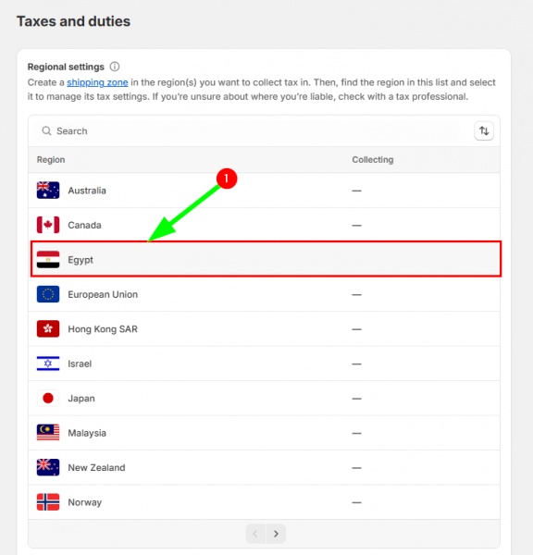Image resolution: width=533 pixels, height=555 pixels.
Task: Click the info icon beside Regional settings
Action: (115, 67)
